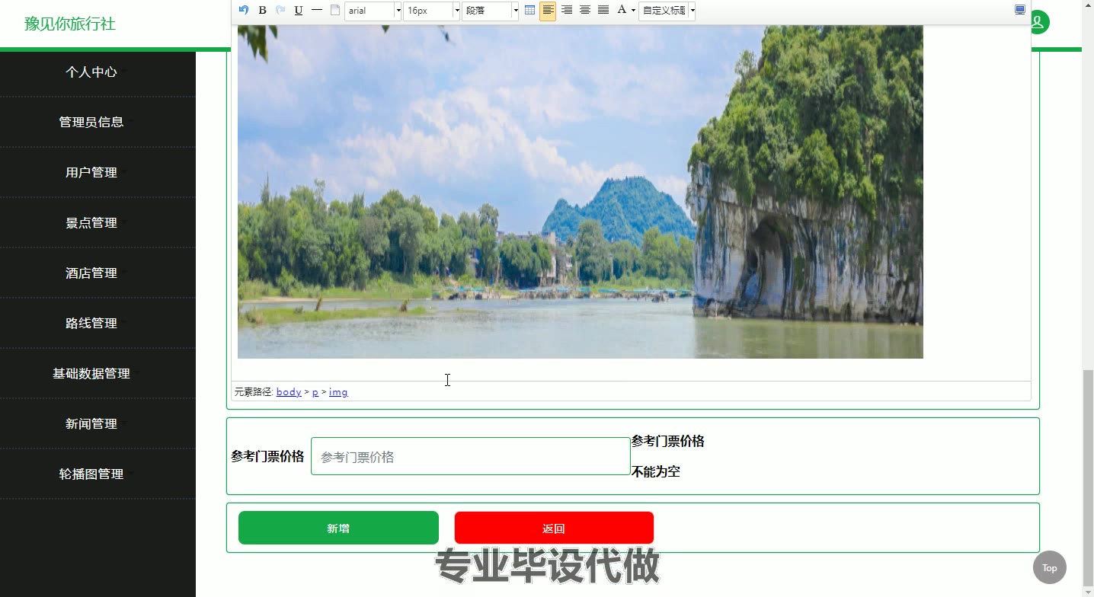Redo the last undone edit

[280, 10]
